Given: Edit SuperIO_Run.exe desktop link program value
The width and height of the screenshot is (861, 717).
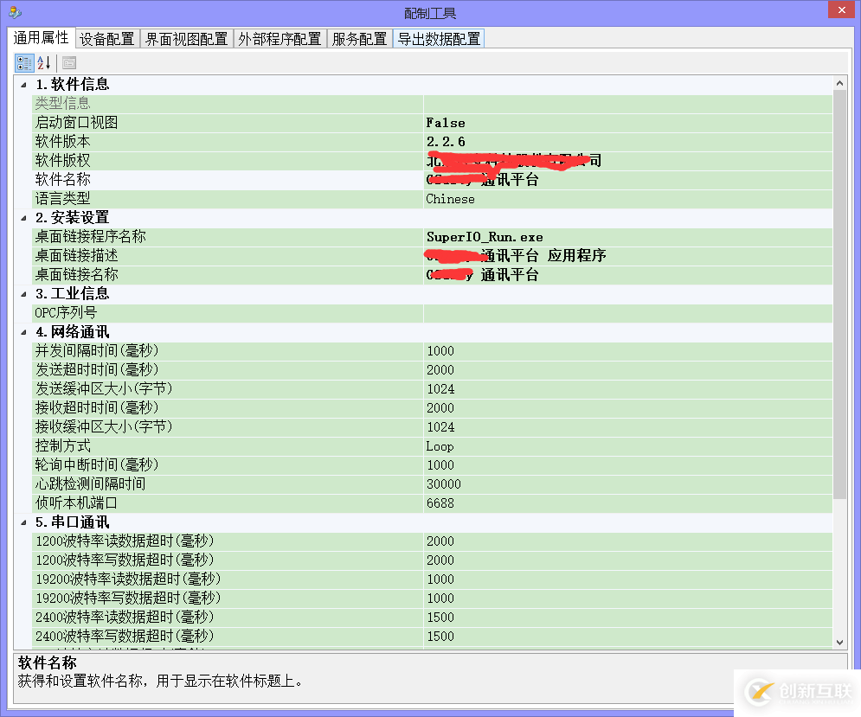Looking at the screenshot, I should [628, 237].
